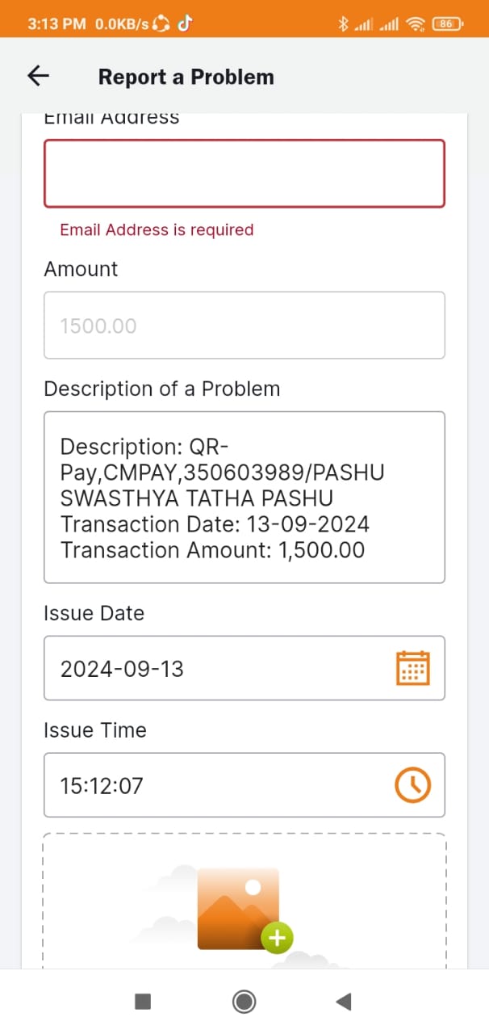
Task: Tap the Bluetooth status icon
Action: tap(342, 24)
